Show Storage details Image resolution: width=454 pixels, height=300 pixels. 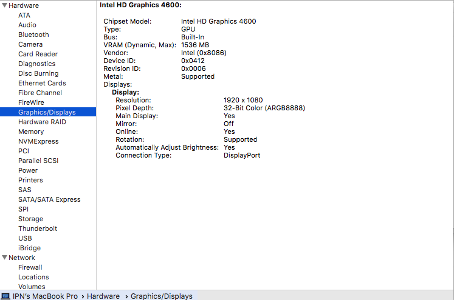[x=30, y=219]
